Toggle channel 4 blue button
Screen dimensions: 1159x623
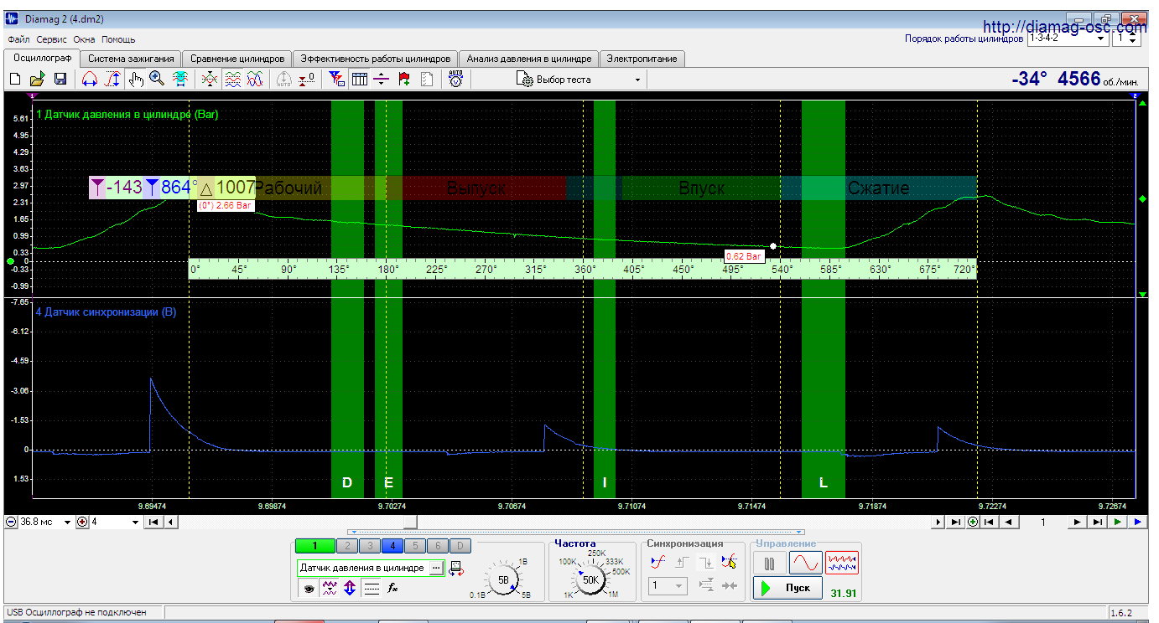393,546
